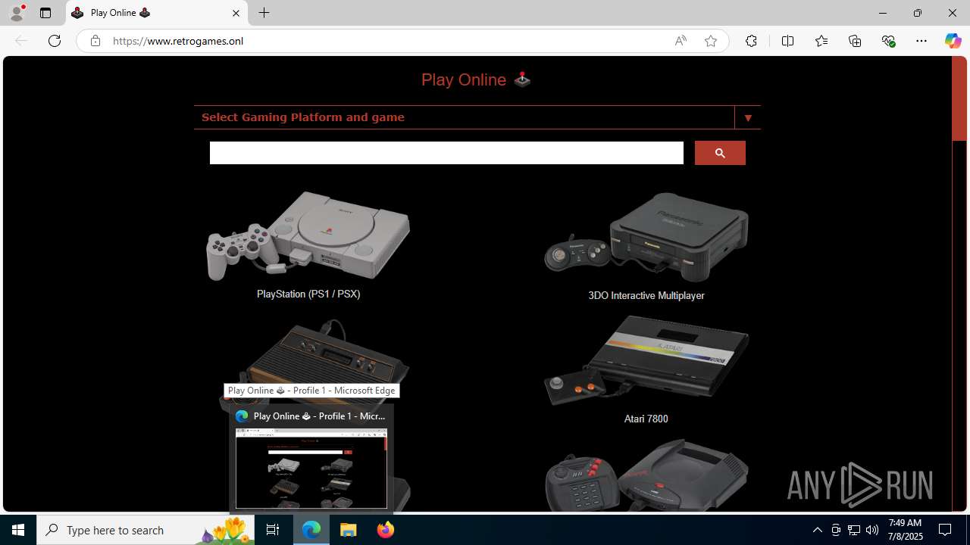Open the PlayStation console image

click(x=308, y=236)
